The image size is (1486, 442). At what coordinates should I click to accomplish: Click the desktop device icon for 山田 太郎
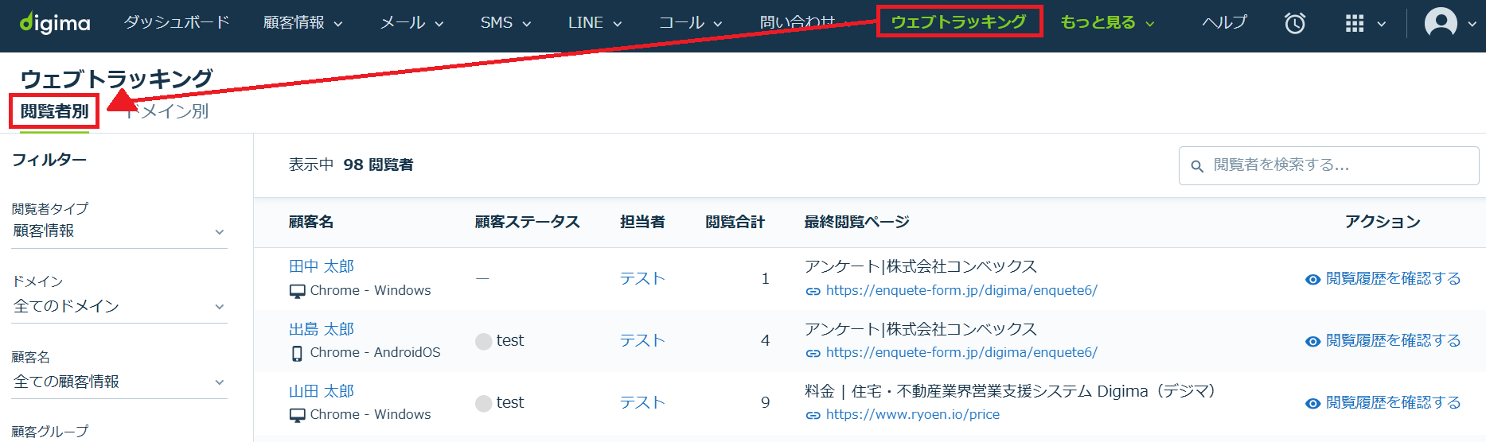click(297, 415)
